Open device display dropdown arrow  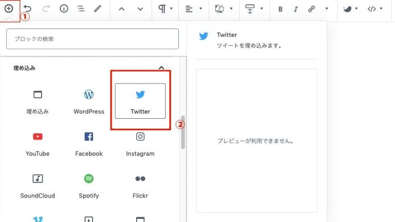coord(231,8)
